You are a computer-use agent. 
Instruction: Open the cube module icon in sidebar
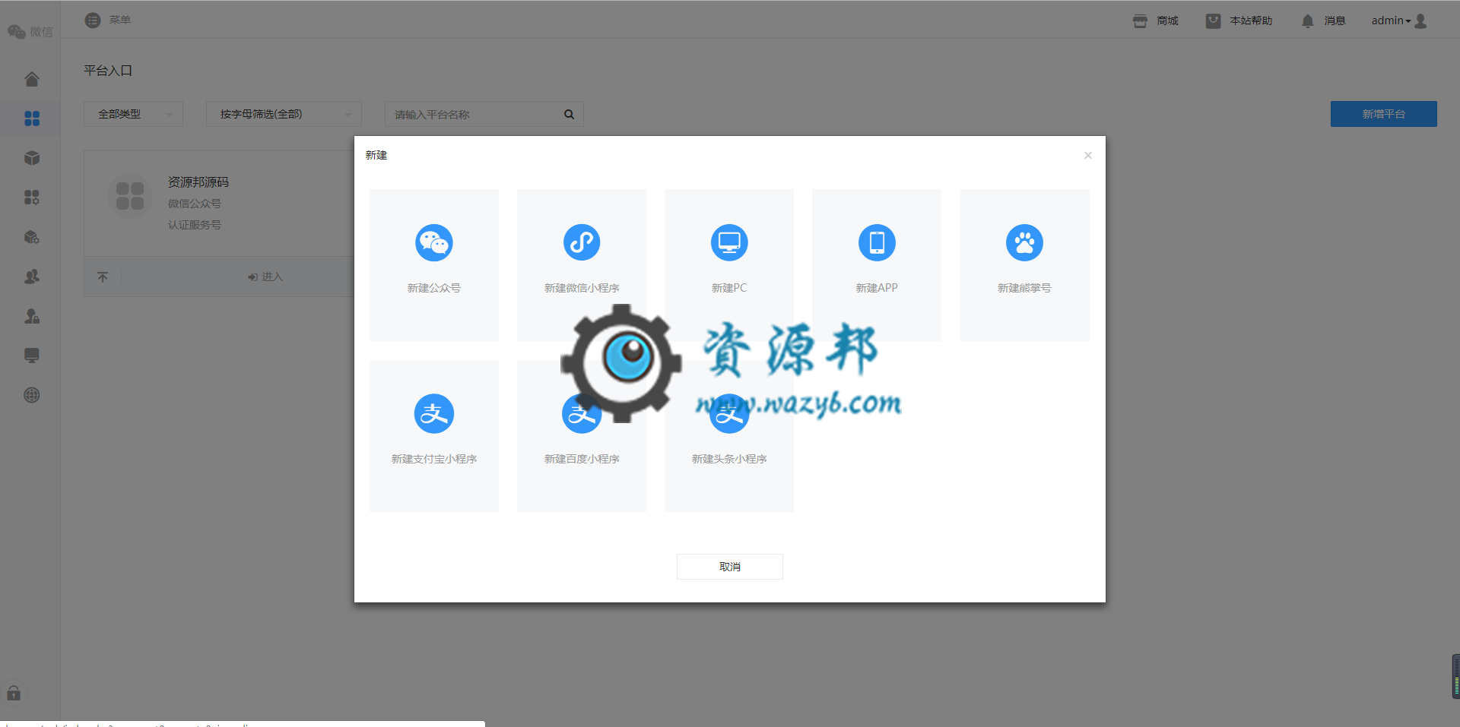[x=32, y=158]
